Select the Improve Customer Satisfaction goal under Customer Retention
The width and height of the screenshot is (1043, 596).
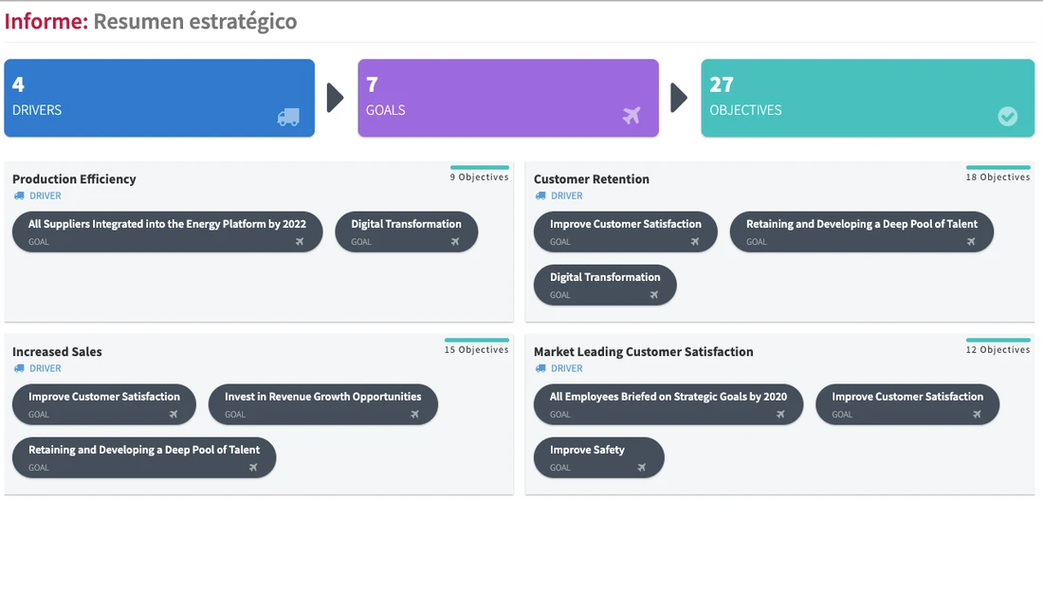[x=624, y=232]
